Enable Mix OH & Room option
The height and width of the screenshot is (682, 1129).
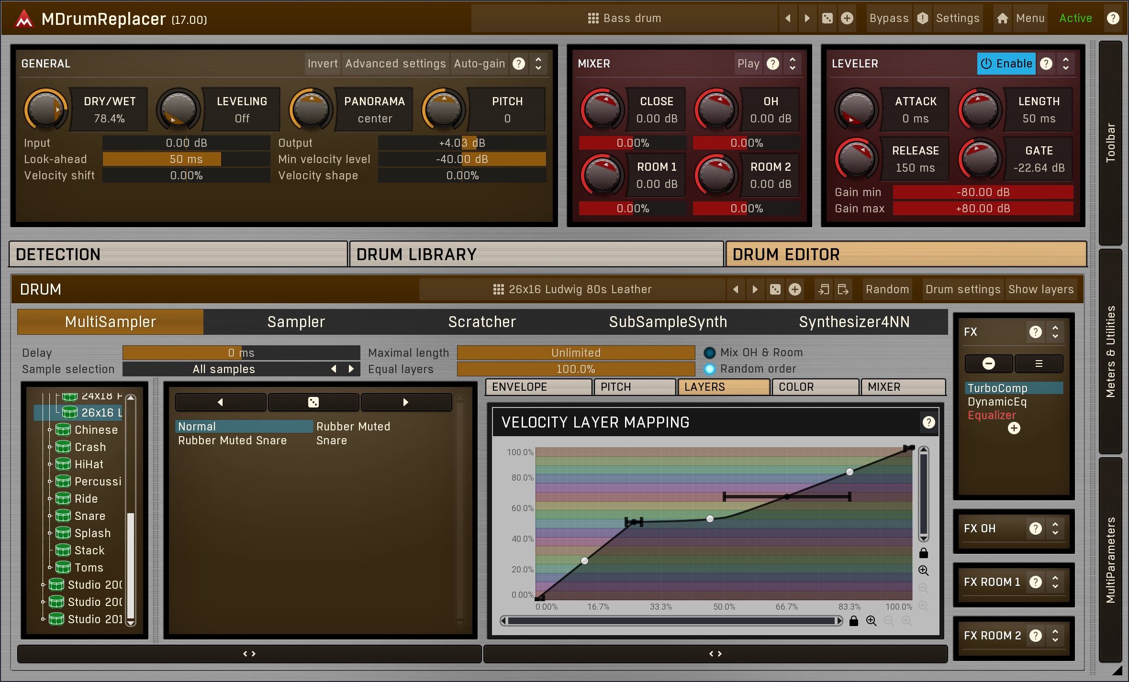coord(710,352)
